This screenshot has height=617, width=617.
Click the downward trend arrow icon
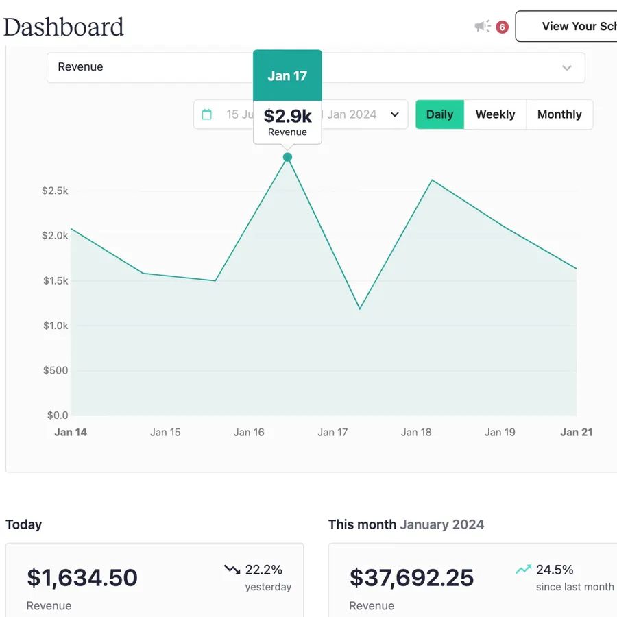pyautogui.click(x=232, y=569)
